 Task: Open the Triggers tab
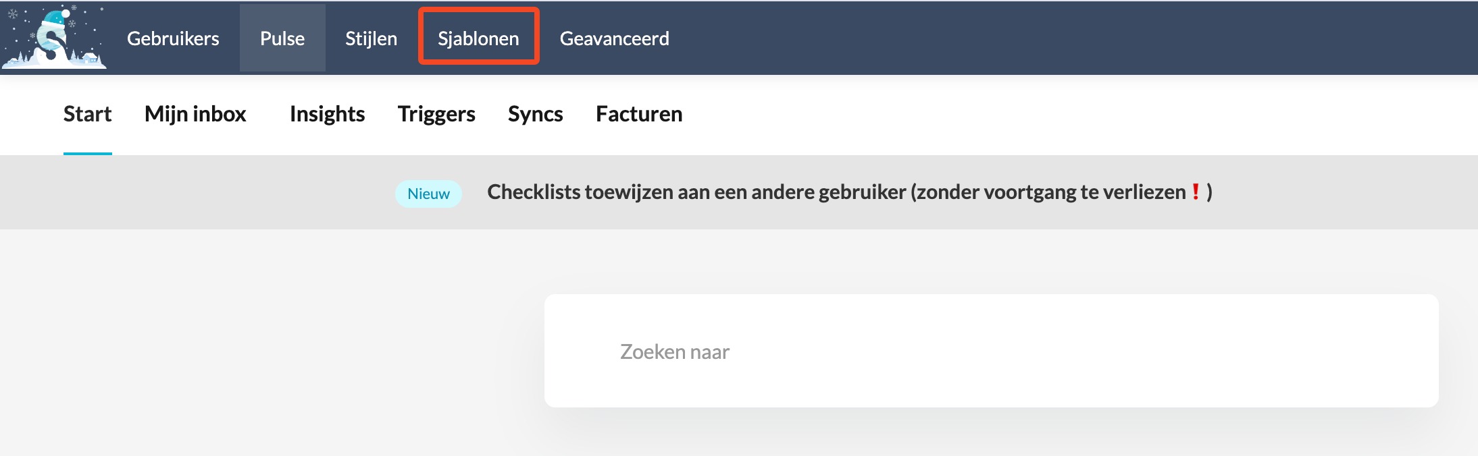[x=436, y=114]
